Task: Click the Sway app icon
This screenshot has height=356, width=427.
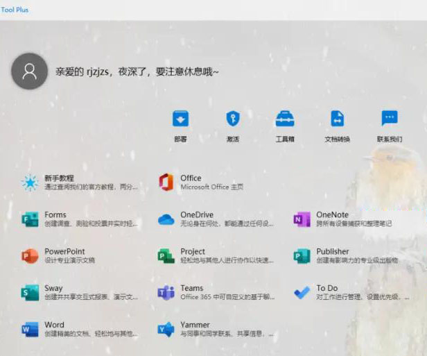Action: [x=30, y=292]
